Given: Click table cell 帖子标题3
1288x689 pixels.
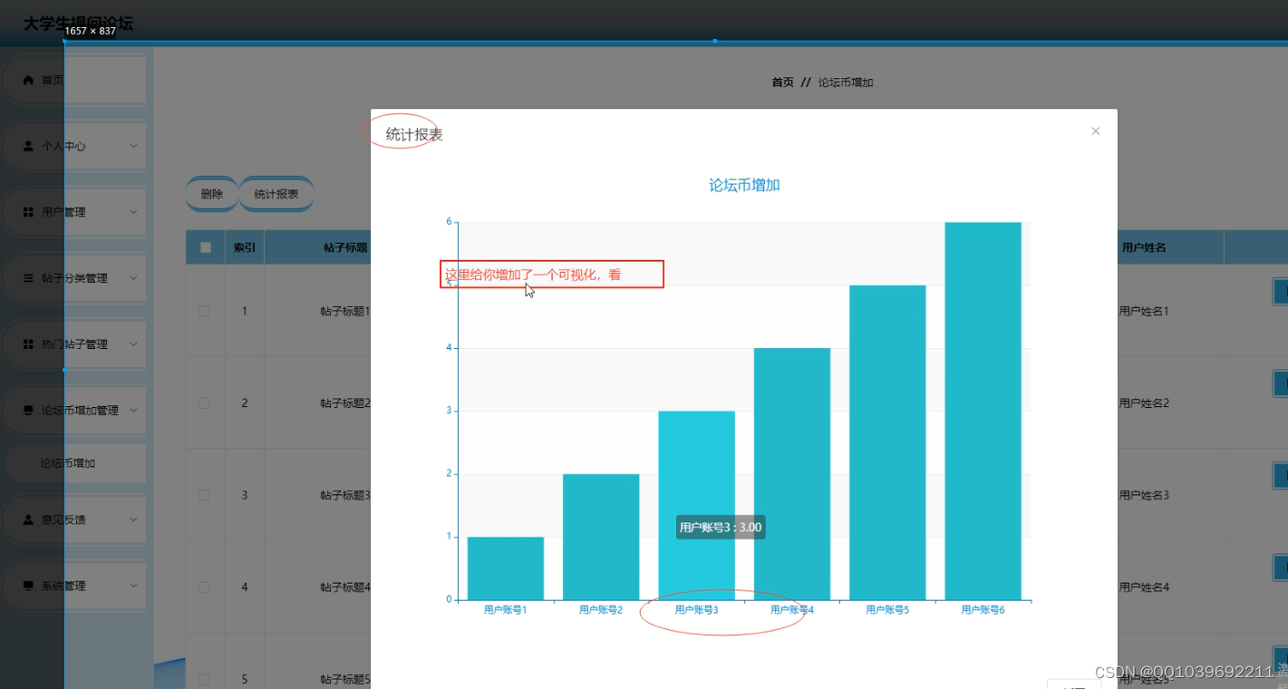Looking at the screenshot, I should click(345, 495).
